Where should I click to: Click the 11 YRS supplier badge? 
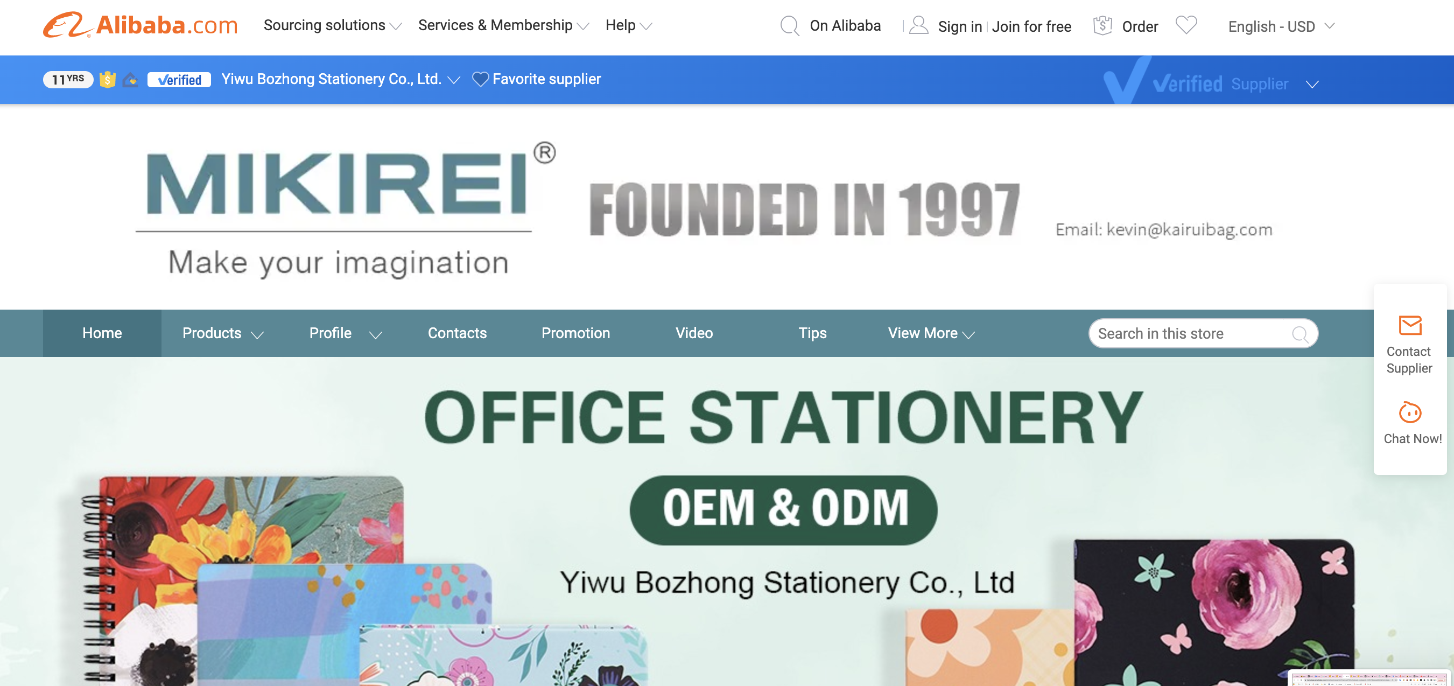click(x=68, y=79)
